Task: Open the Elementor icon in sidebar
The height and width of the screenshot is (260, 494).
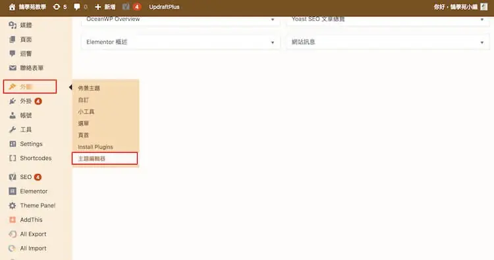Action: coord(13,191)
